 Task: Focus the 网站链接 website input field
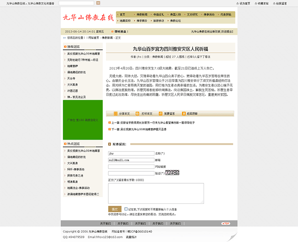(x=131, y=167)
